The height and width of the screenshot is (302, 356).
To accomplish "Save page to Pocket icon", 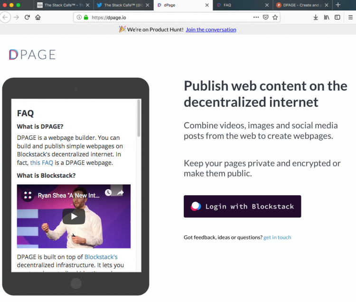I will tap(266, 17).
